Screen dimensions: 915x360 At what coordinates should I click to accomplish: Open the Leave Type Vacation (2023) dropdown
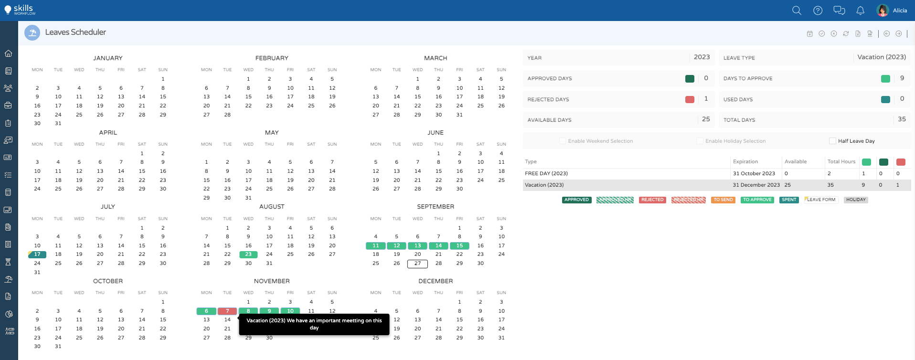(x=881, y=57)
